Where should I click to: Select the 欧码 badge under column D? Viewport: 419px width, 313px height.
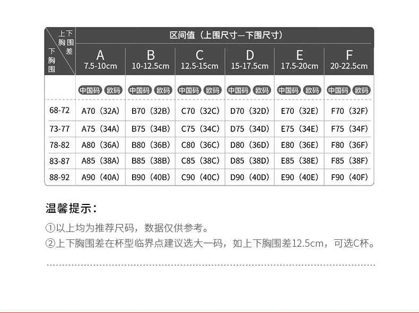pyautogui.click(x=262, y=90)
